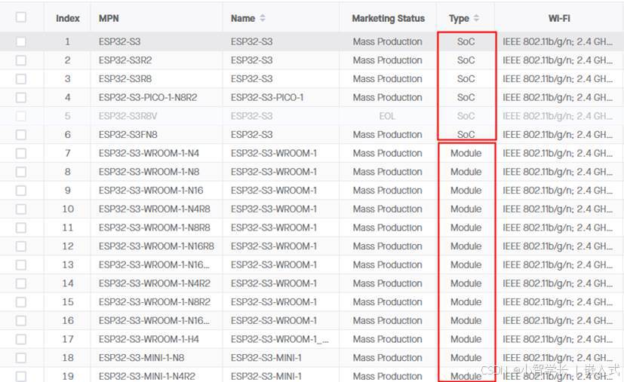Check the box for ESP32-S3FN8 row

coord(20,135)
